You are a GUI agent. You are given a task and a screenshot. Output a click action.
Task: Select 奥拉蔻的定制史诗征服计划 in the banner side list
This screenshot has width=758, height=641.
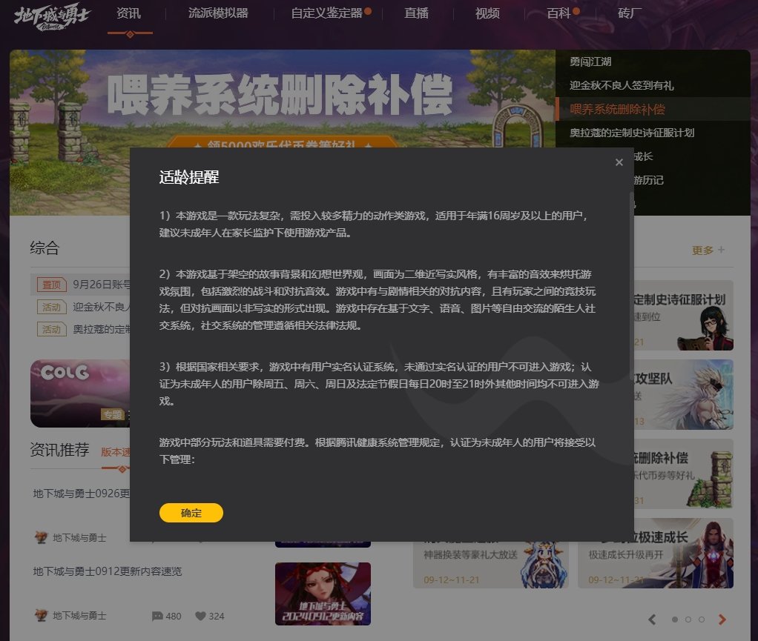click(632, 133)
